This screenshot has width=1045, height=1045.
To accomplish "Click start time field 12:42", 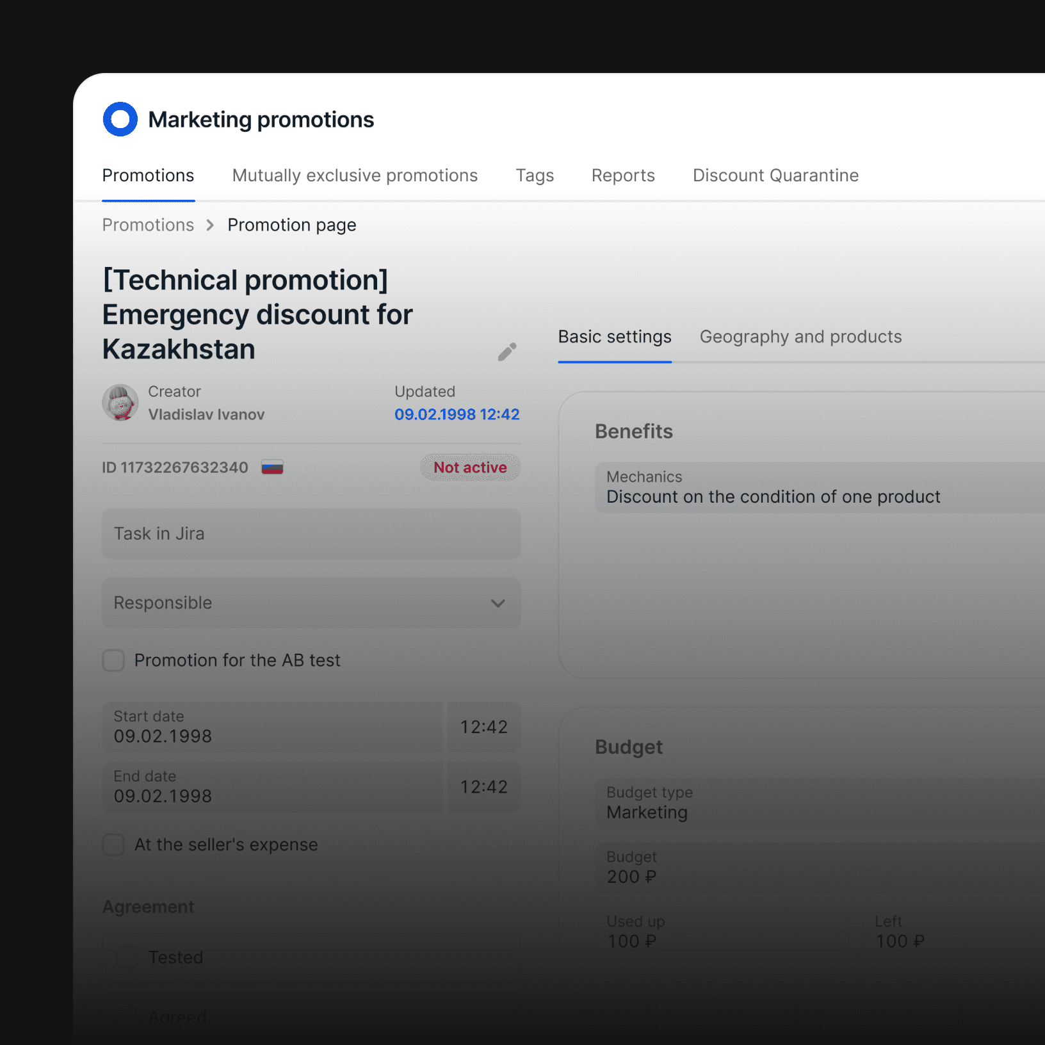I will pyautogui.click(x=483, y=727).
